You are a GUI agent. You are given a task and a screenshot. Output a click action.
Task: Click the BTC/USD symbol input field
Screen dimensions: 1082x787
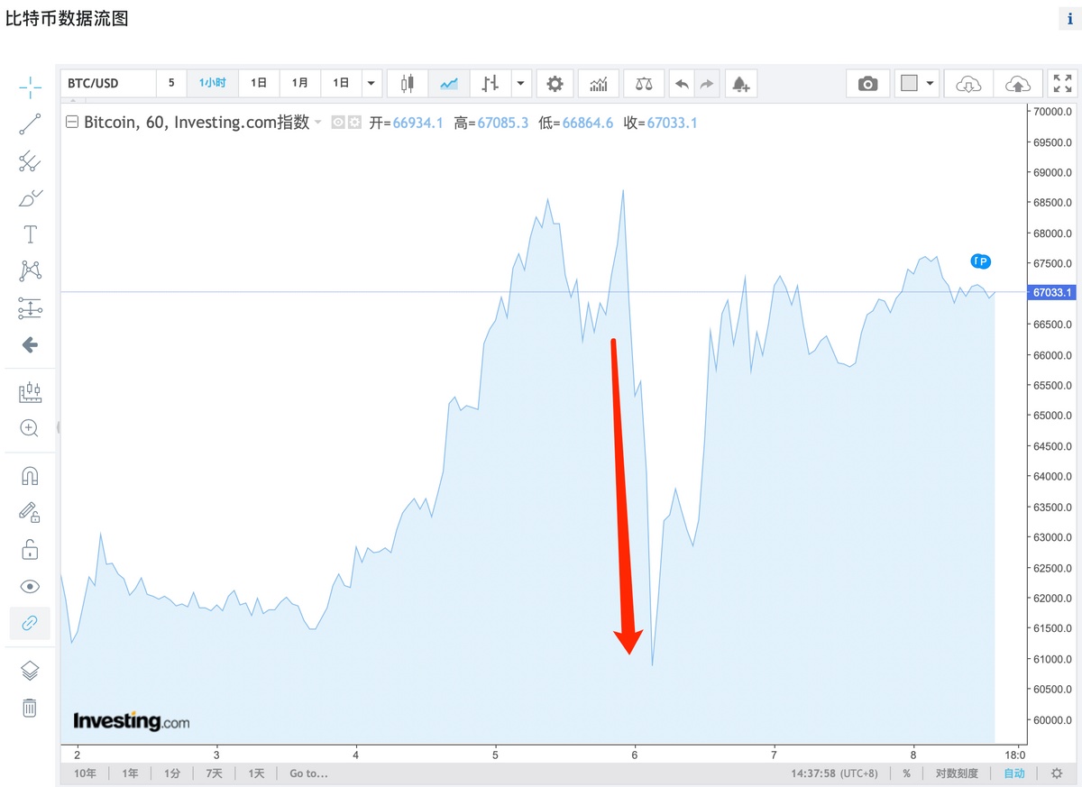coord(108,83)
